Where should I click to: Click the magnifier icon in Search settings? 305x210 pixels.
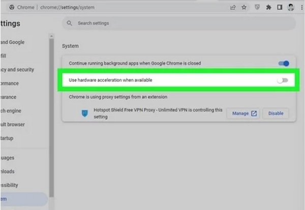(69, 23)
